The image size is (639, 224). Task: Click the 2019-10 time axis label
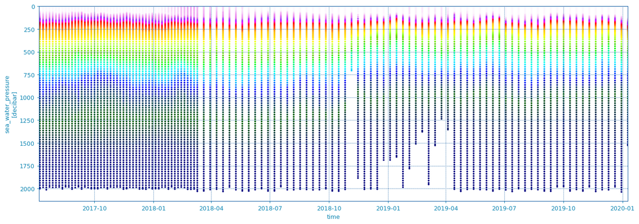[x=563, y=208]
